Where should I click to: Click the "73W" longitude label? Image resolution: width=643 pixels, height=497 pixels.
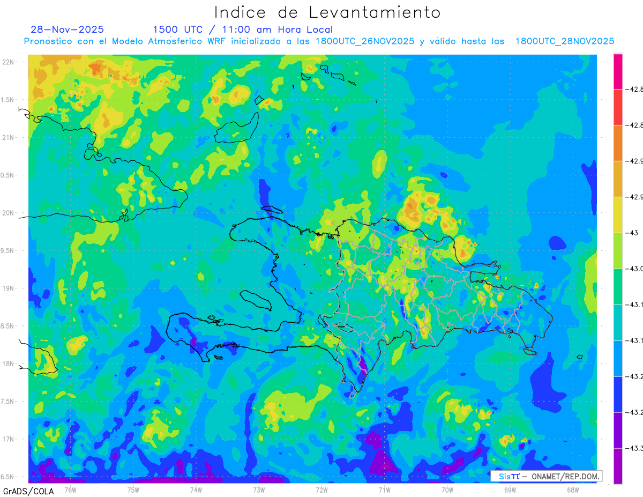(x=259, y=489)
